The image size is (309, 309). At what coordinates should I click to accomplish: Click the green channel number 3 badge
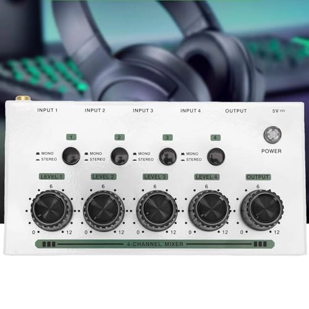pos(167,137)
